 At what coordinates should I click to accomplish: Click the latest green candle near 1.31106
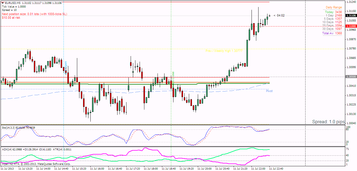[x=267, y=19]
